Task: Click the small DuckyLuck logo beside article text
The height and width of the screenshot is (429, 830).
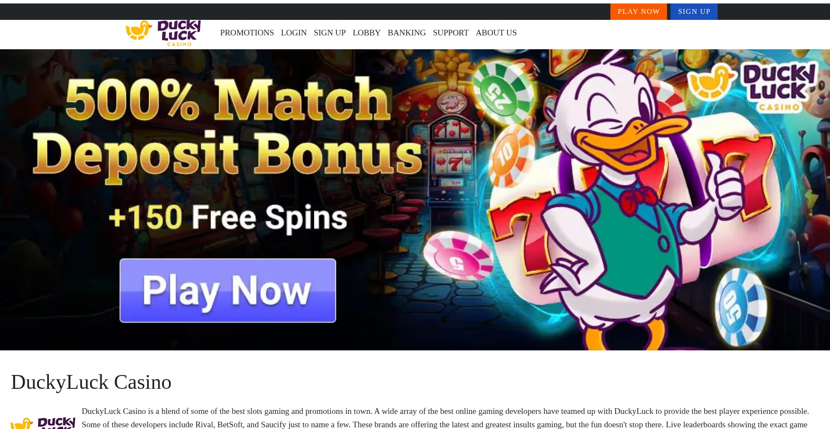Action: click(43, 423)
